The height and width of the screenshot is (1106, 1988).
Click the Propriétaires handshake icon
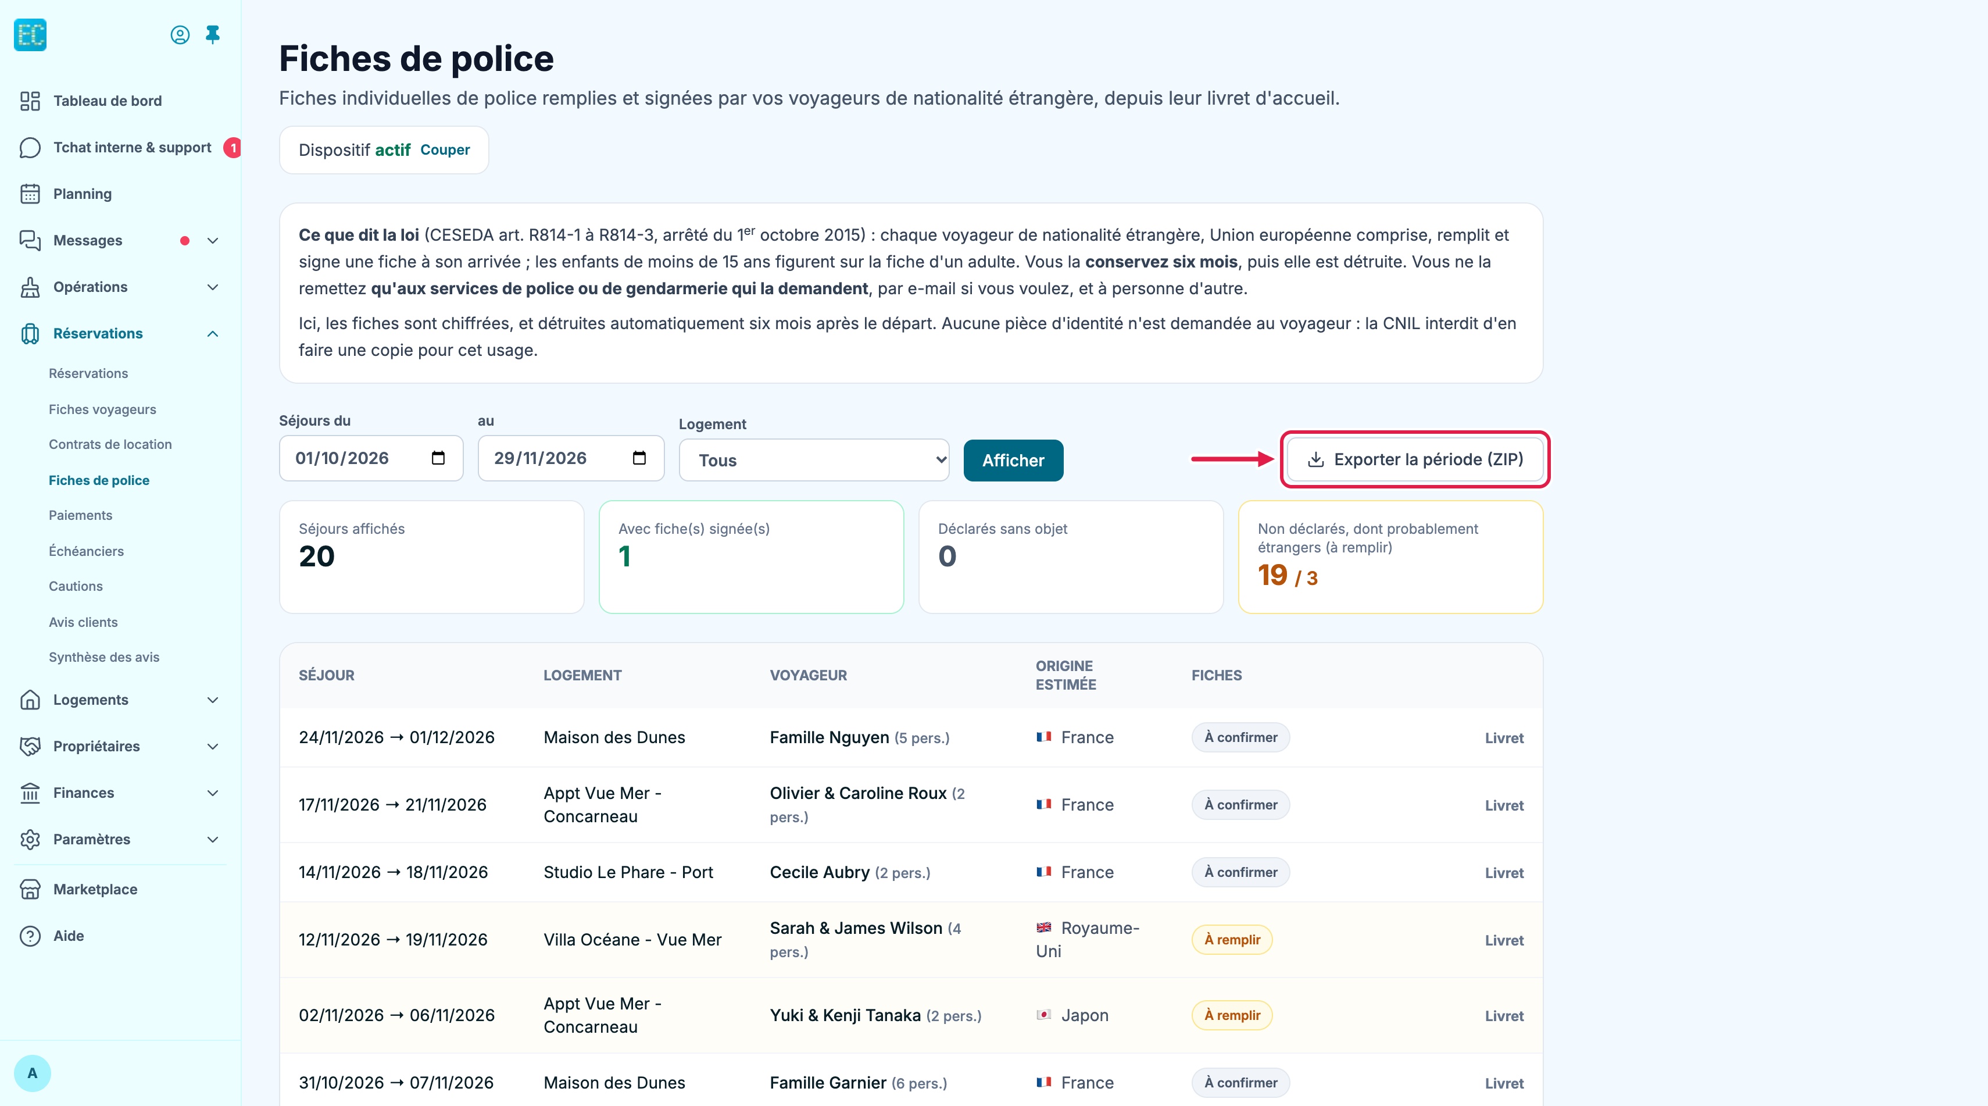[30, 746]
